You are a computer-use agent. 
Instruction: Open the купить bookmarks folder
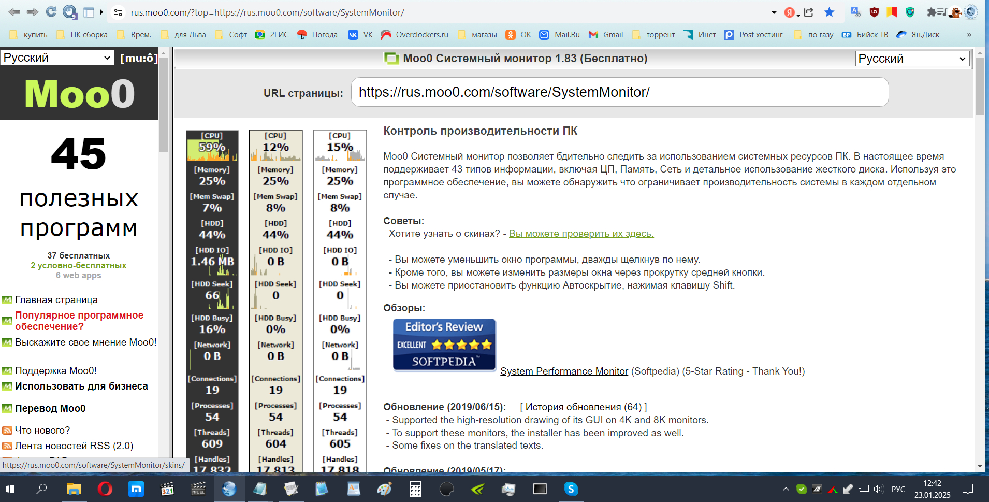[x=28, y=35]
